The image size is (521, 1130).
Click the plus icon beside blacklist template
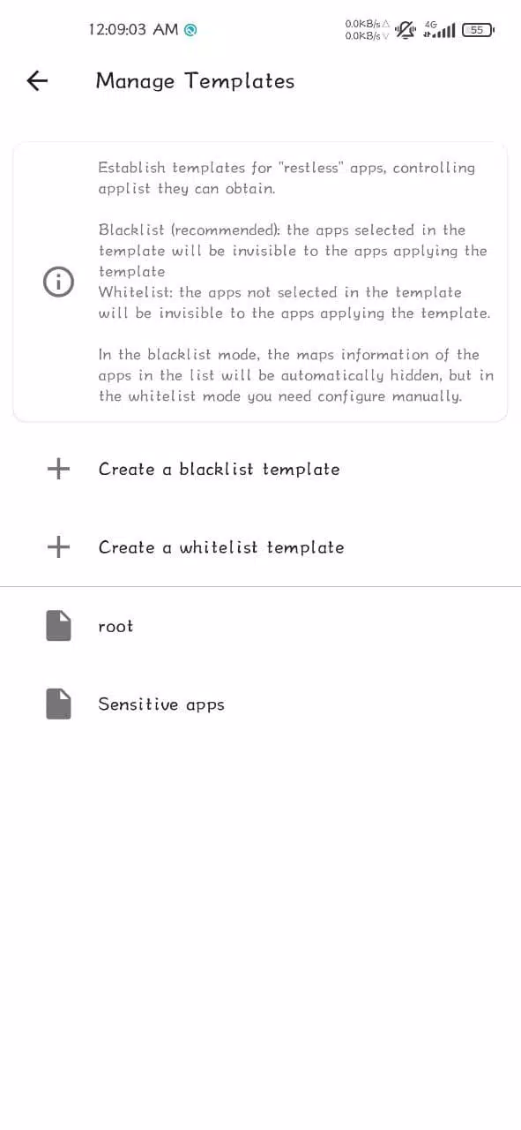[x=58, y=469]
